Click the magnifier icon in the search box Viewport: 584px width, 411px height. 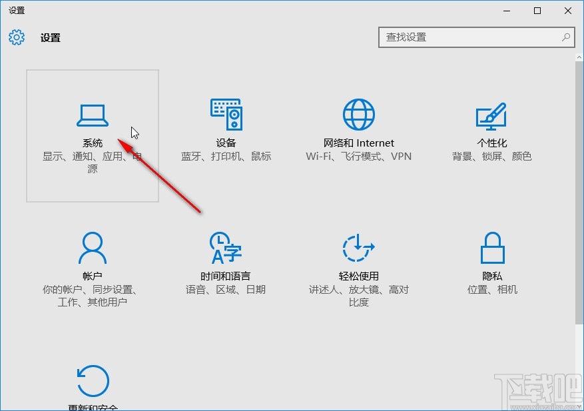click(565, 37)
